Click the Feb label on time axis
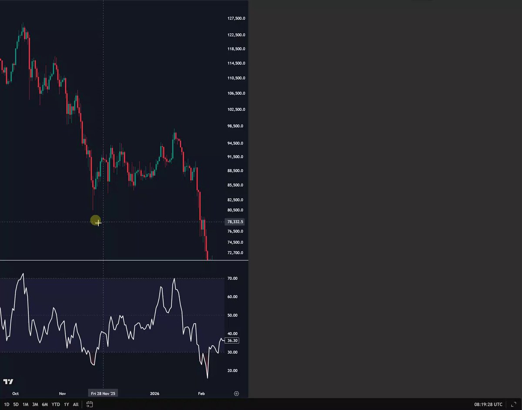 coord(201,393)
